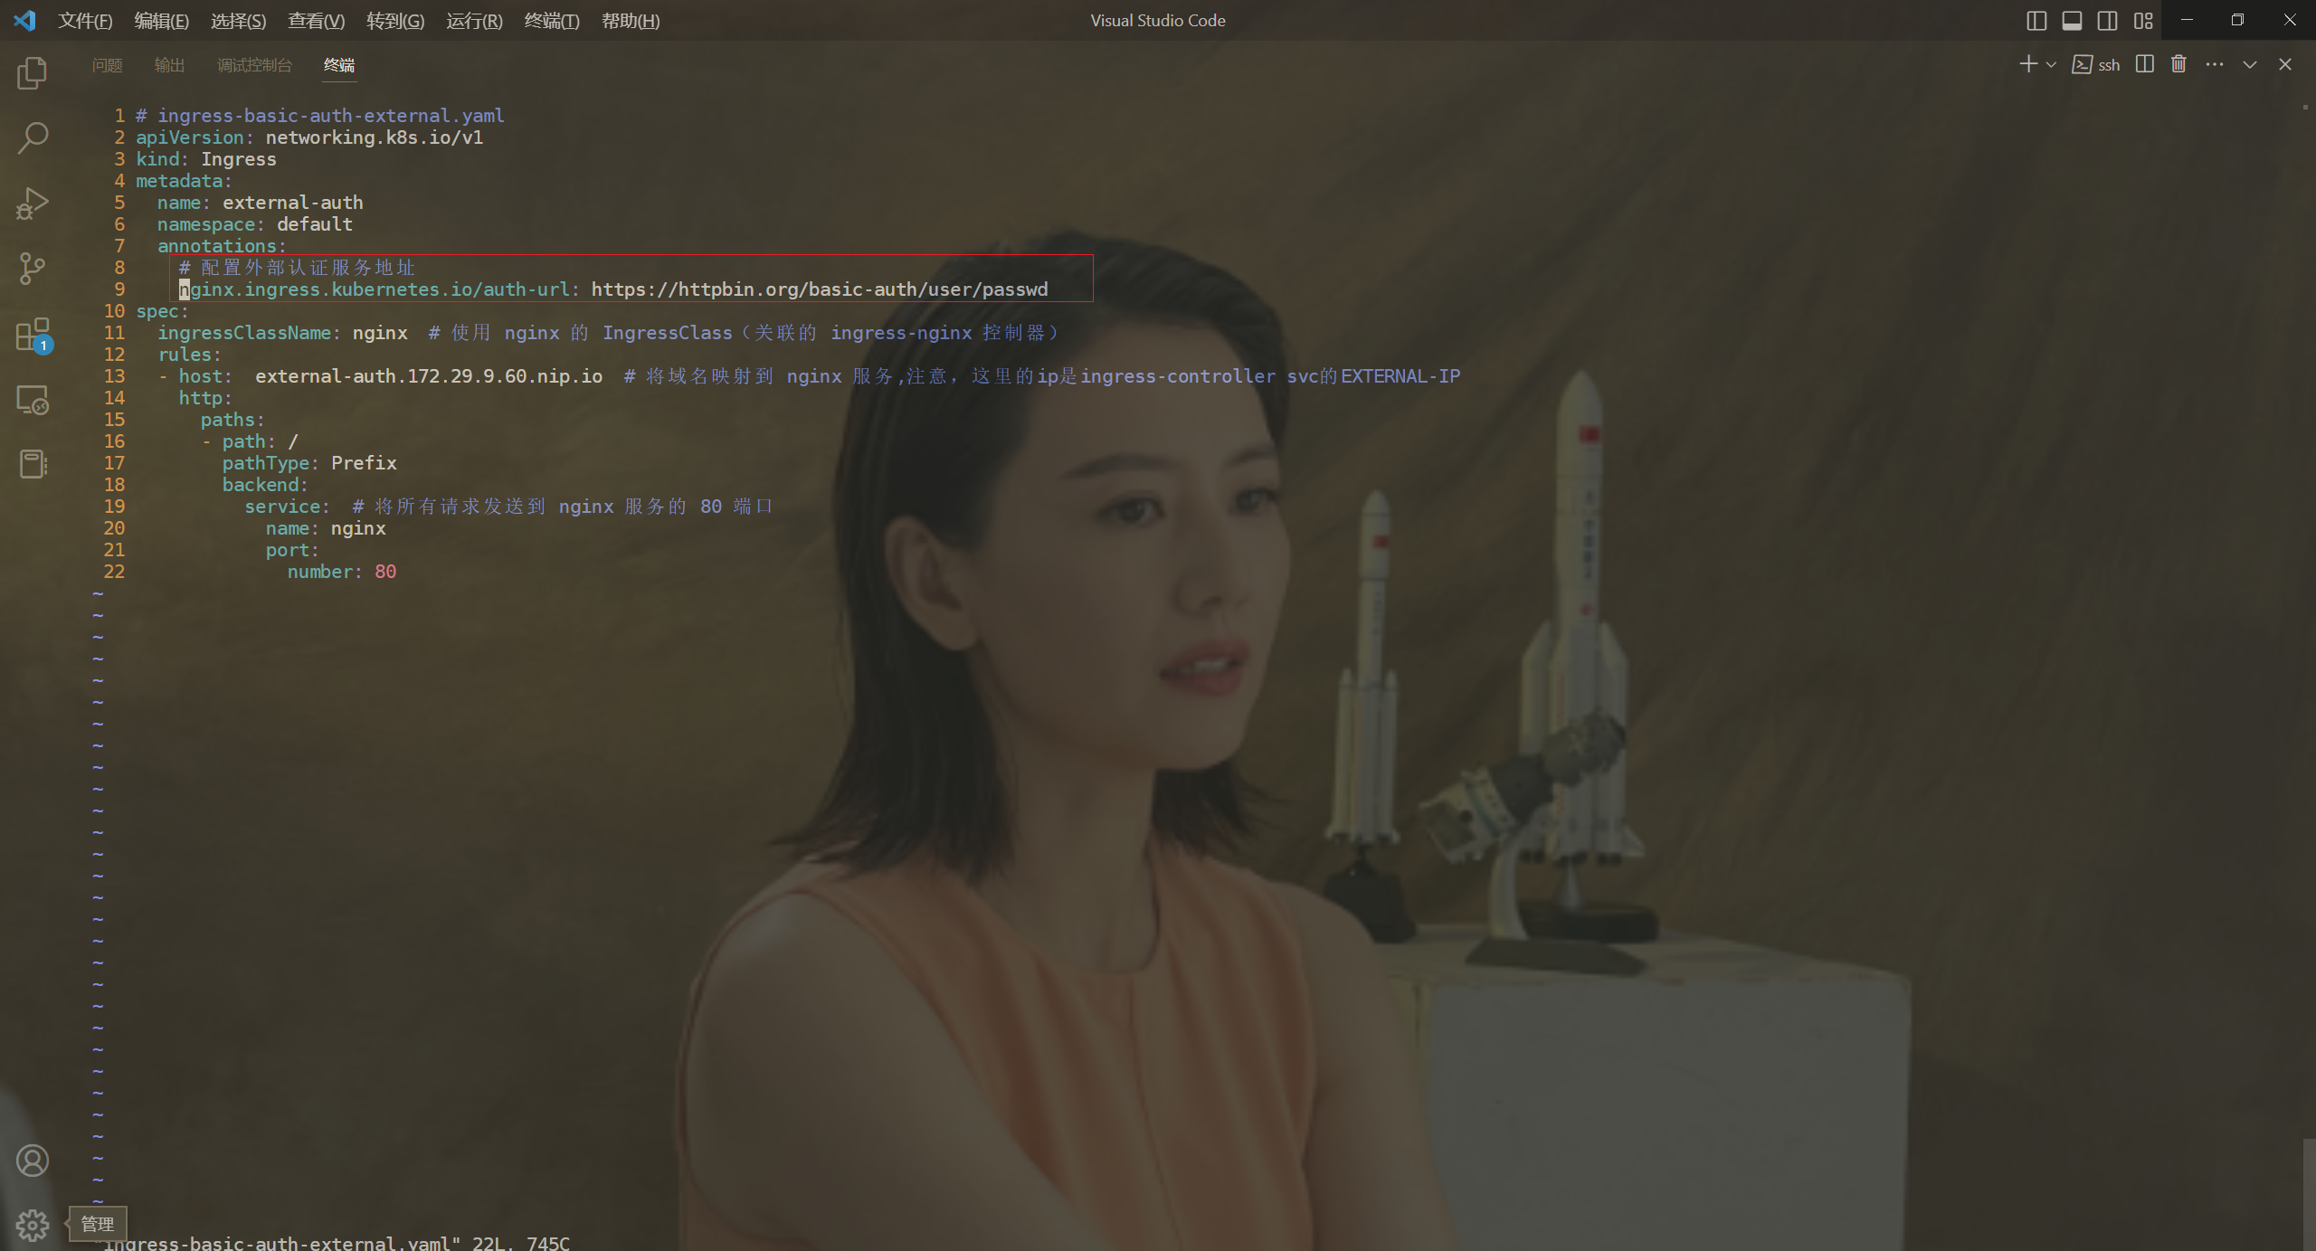
Task: Open the Extensions view icon
Action: click(x=33, y=334)
